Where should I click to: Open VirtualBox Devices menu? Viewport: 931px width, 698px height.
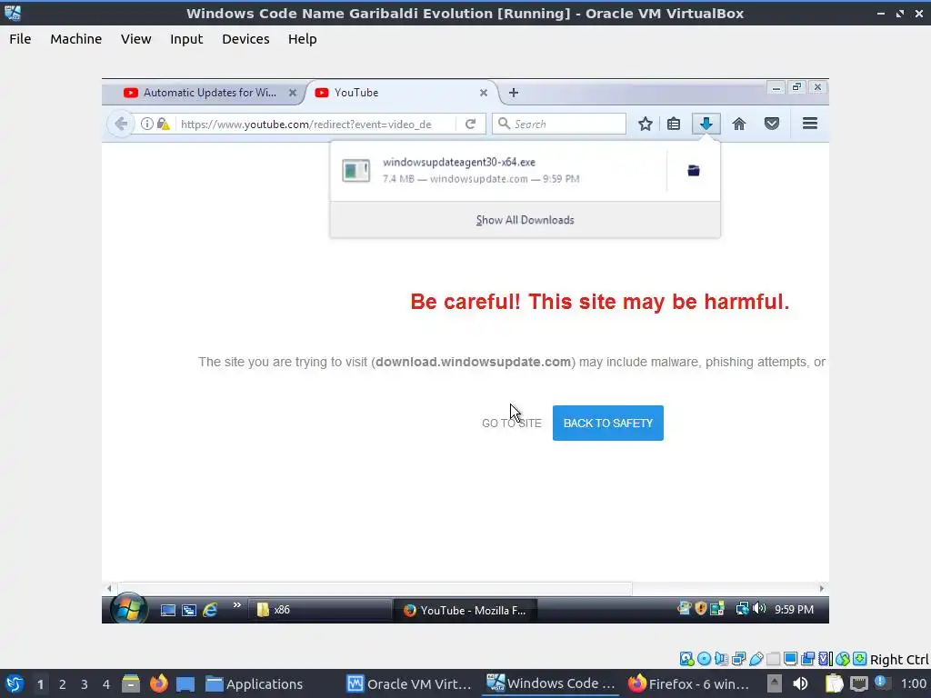pyautogui.click(x=245, y=39)
